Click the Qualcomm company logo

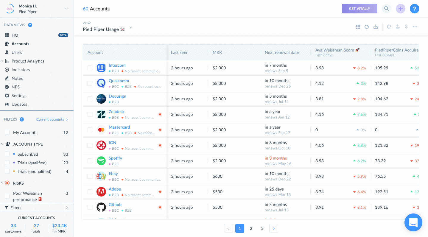(101, 83)
